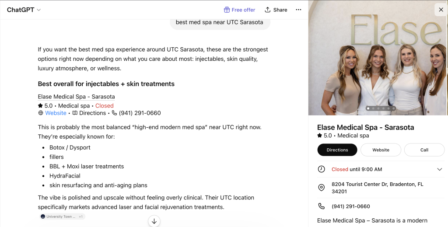Screen dimensions: 448x227
Task: Close the Elase place details panel
Action: click(441, 10)
